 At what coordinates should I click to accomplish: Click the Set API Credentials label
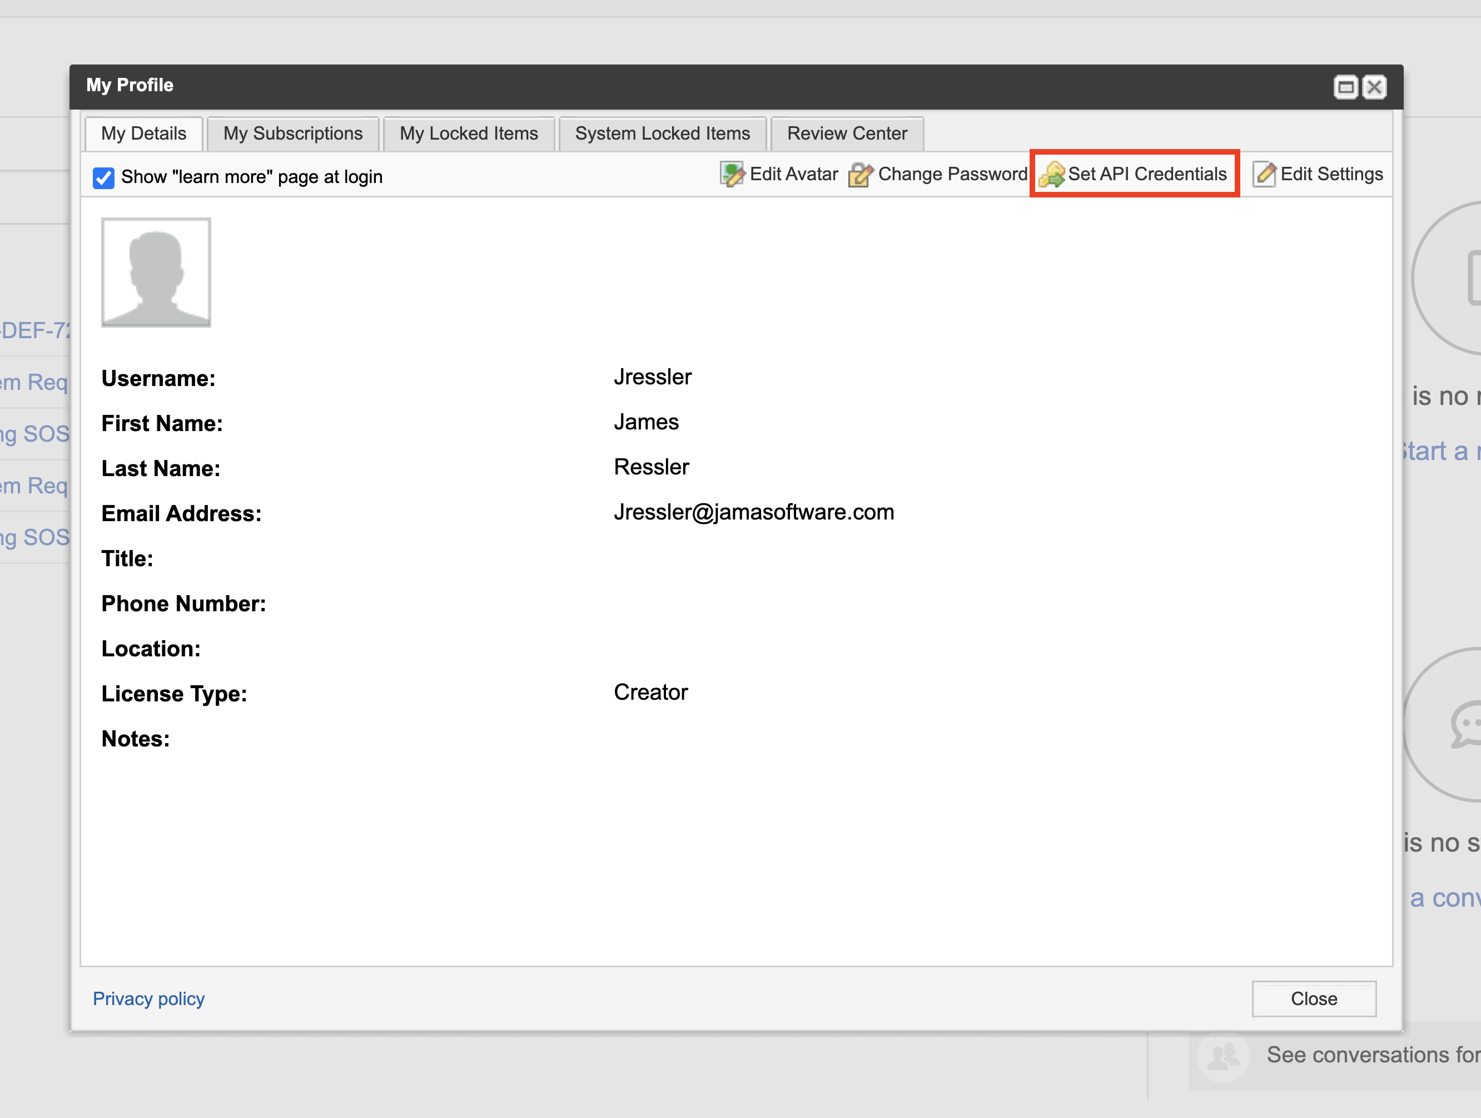pos(1146,174)
